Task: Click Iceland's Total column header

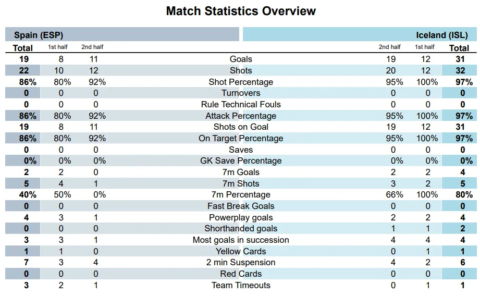Action: (459, 48)
